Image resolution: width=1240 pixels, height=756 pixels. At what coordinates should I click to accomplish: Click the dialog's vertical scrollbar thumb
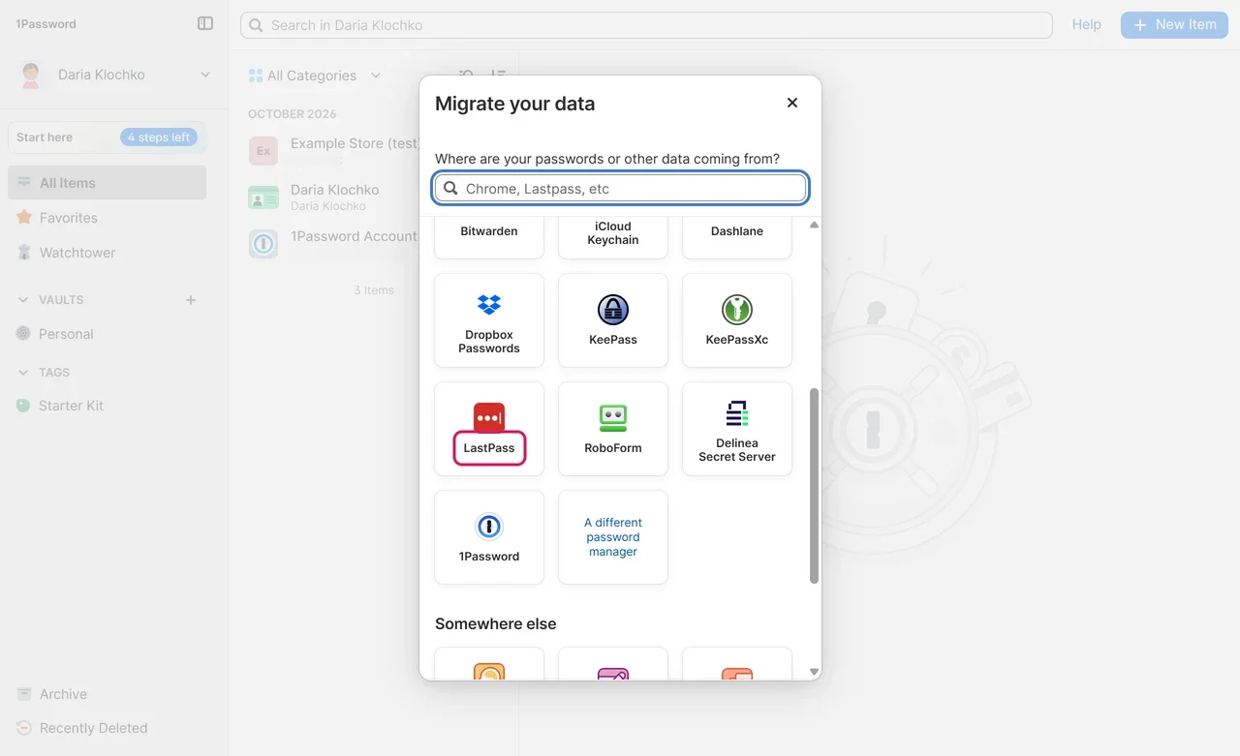point(814,486)
